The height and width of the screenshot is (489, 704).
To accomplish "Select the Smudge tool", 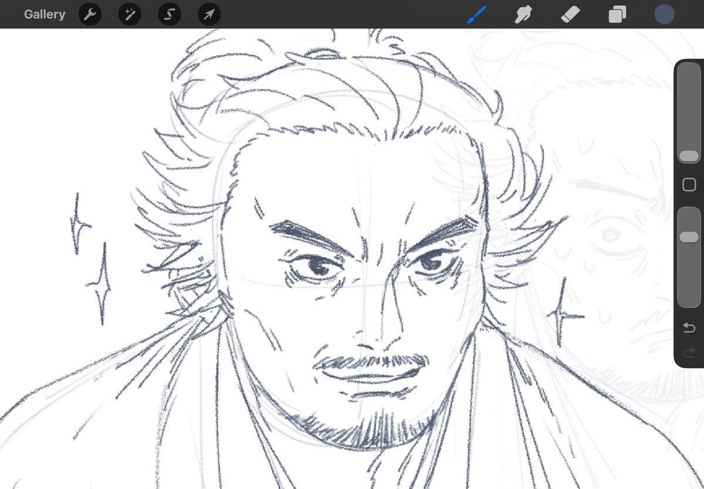I will click(x=523, y=14).
